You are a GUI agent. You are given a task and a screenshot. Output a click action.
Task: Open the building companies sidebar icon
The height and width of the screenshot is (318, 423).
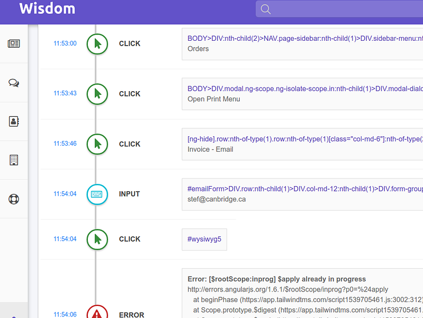tap(14, 160)
